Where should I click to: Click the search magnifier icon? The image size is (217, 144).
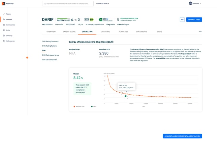coord(45,4)
